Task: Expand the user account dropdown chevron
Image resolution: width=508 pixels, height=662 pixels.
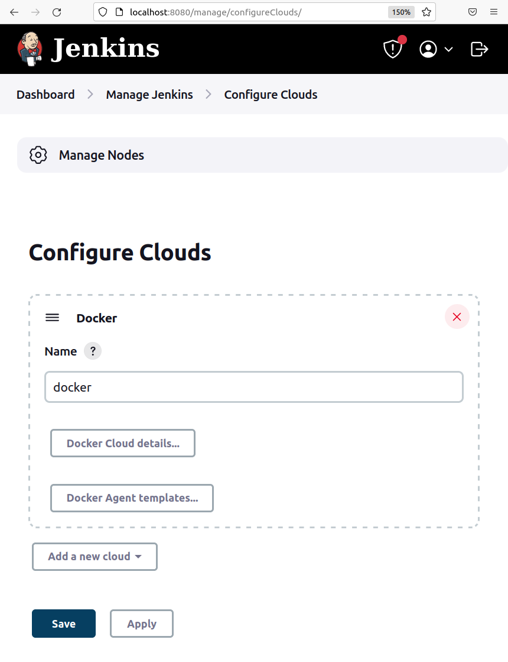Action: [x=449, y=49]
